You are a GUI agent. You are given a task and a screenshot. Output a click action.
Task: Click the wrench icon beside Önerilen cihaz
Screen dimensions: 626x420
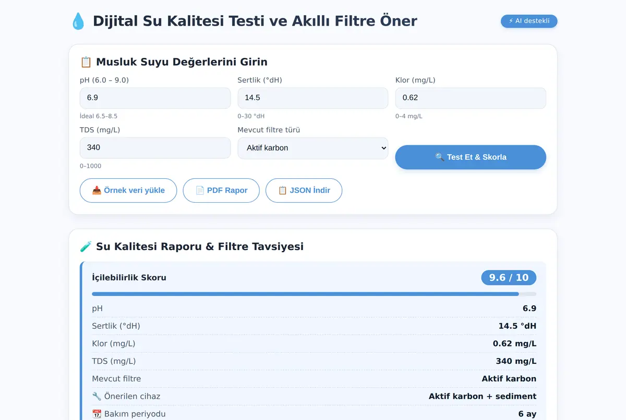pyautogui.click(x=97, y=397)
